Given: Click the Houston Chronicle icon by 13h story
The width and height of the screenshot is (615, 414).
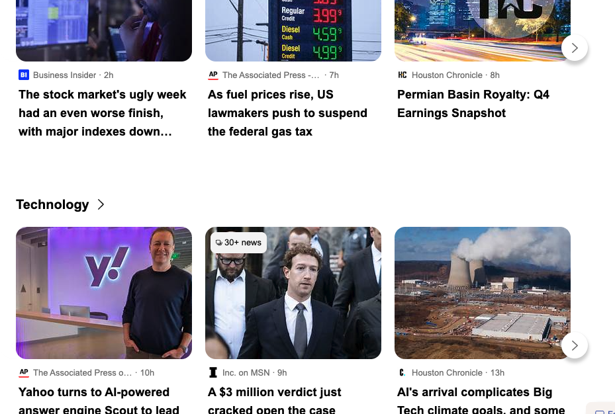Looking at the screenshot, I should pos(402,372).
